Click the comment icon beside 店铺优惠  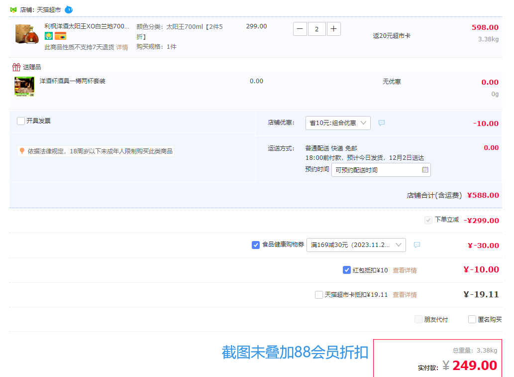coord(382,123)
